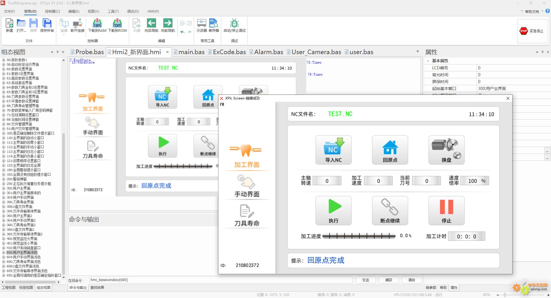
Task: Navigate forward with 向前导航 icon
Action: click(168, 25)
